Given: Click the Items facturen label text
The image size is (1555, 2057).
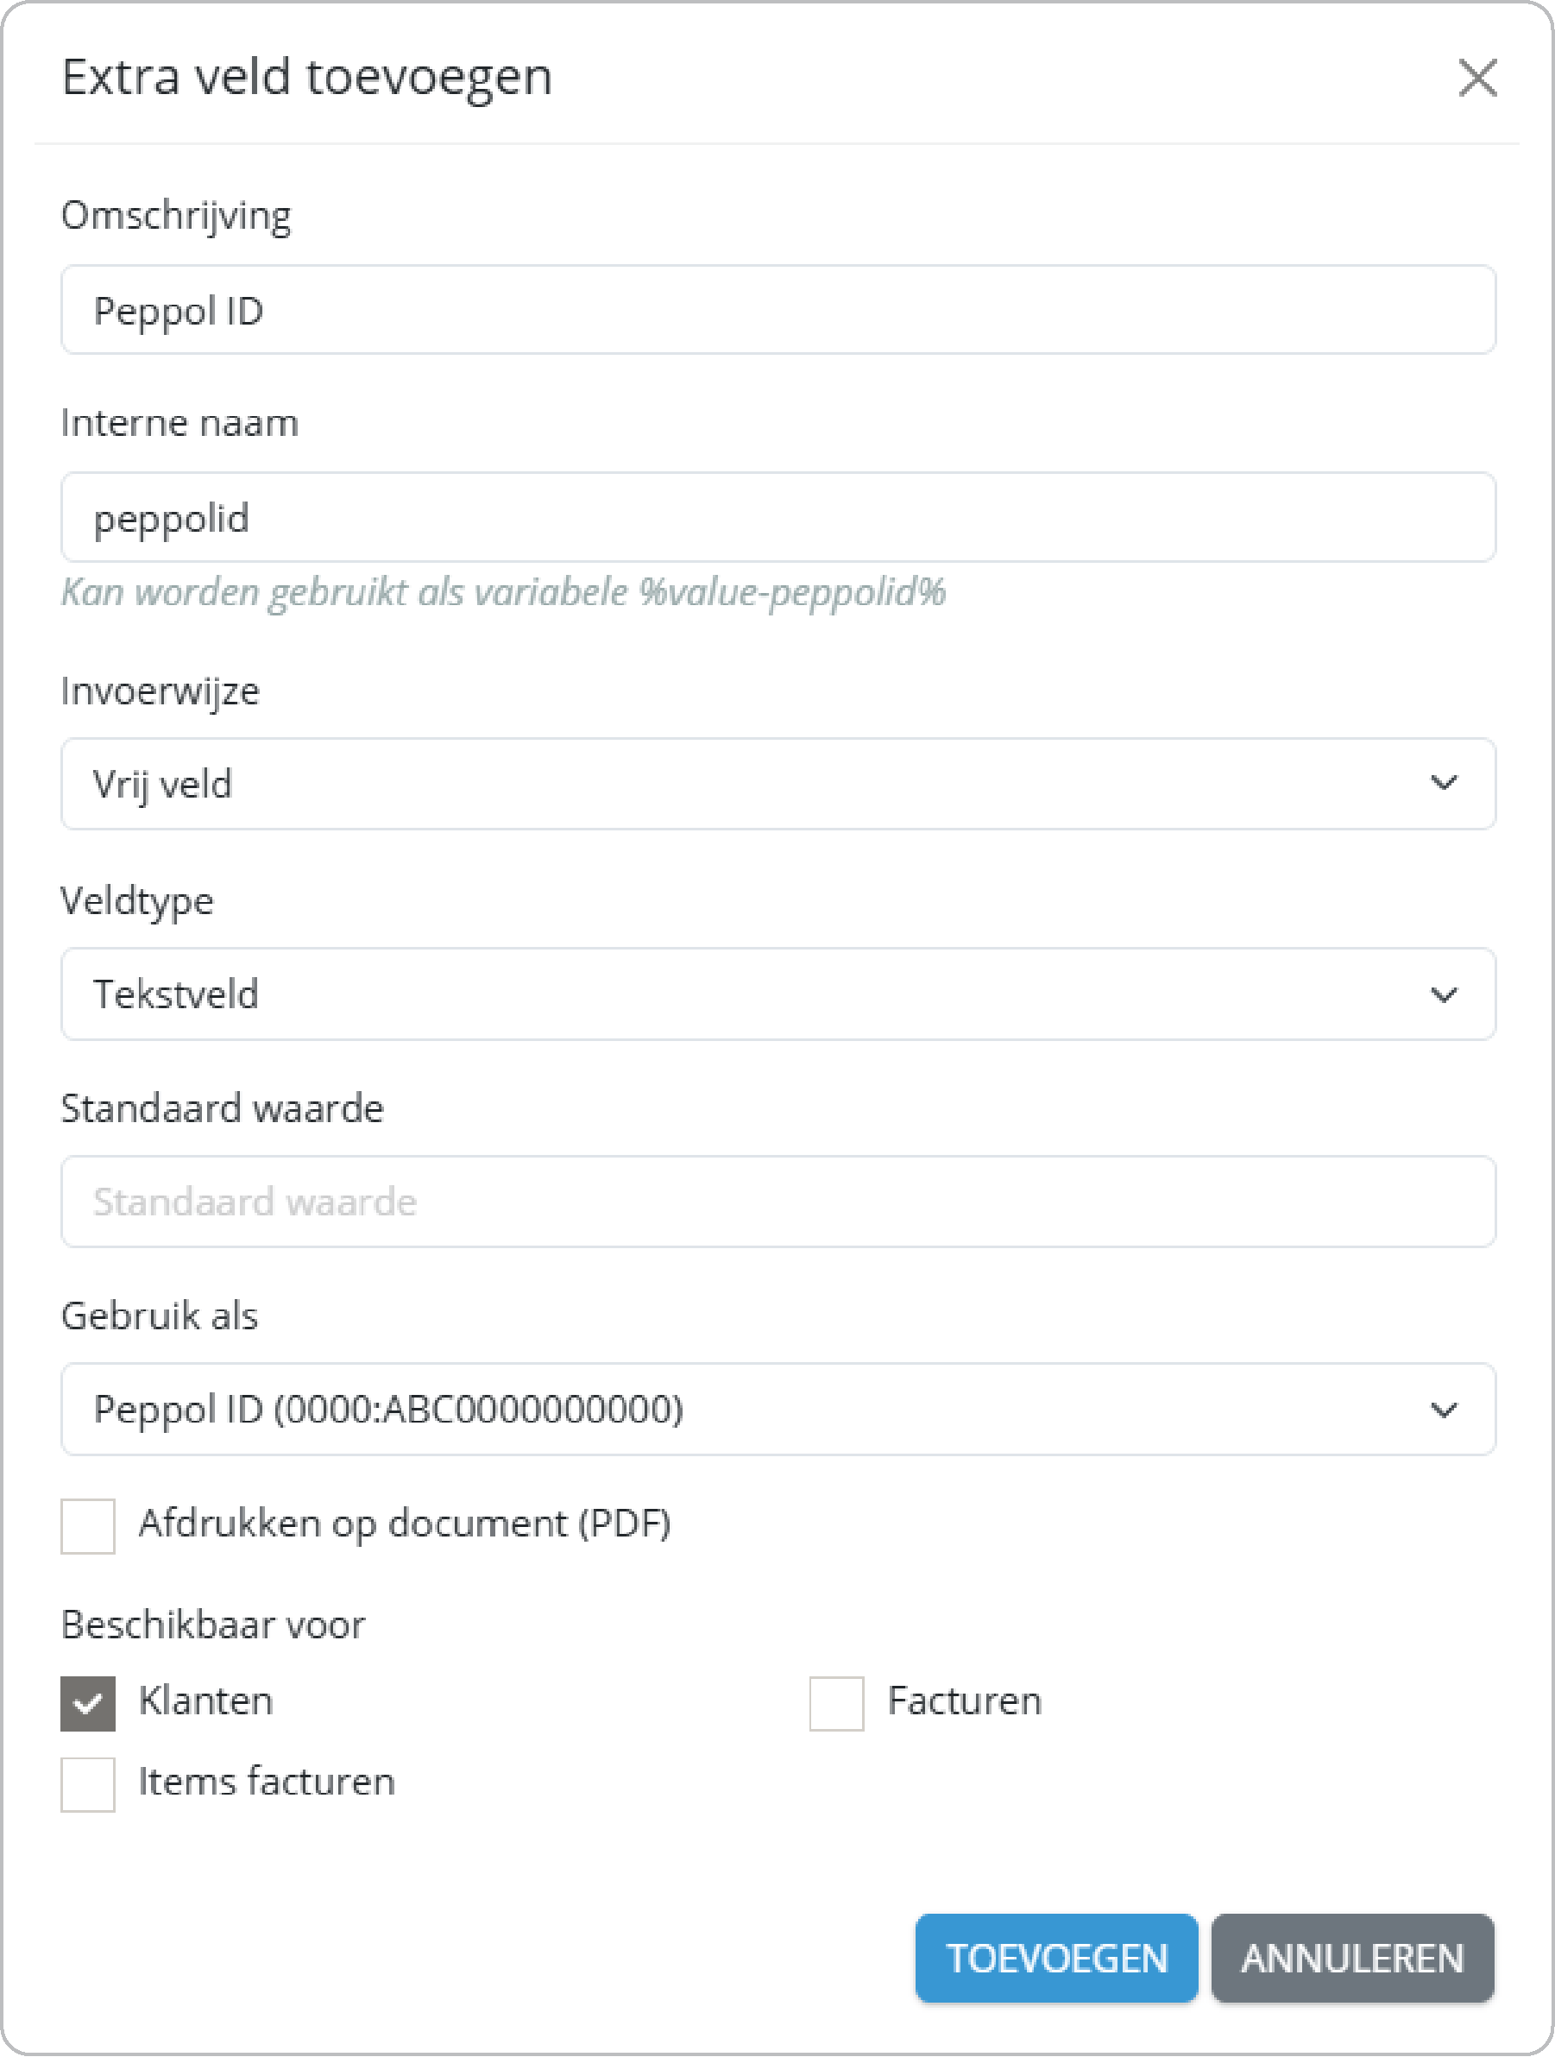Looking at the screenshot, I should 267,1782.
